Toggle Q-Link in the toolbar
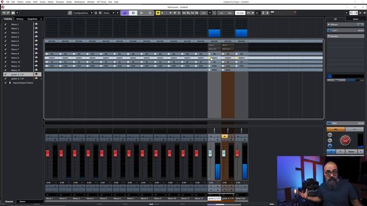This screenshot has height=206, width=367. point(240,13)
